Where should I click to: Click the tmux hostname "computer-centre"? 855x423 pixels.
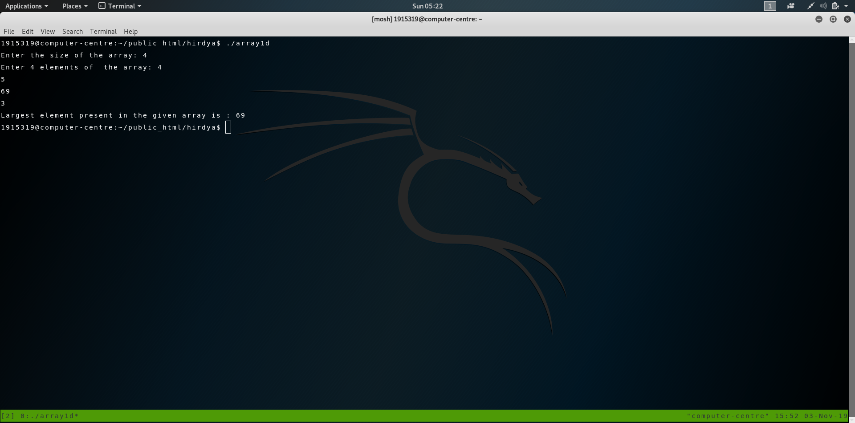pos(728,416)
